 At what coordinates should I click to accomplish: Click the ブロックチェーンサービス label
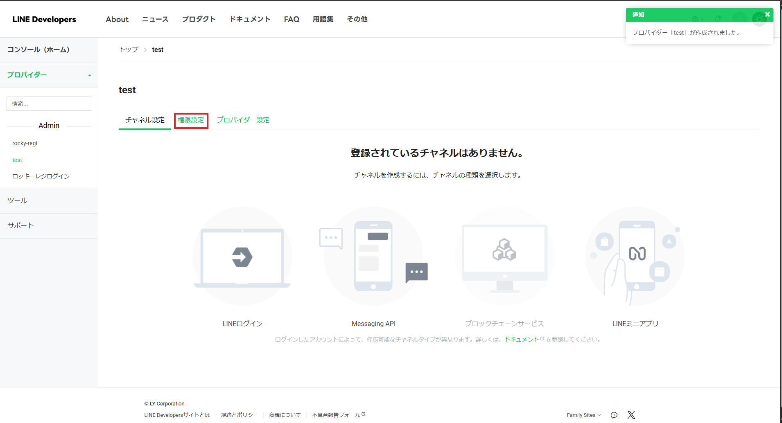(x=504, y=324)
